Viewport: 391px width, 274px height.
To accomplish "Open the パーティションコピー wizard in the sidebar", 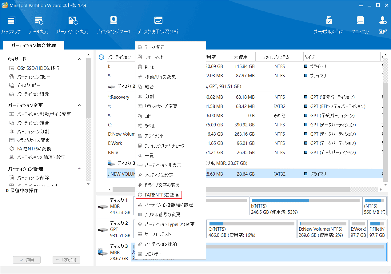I will [30, 77].
